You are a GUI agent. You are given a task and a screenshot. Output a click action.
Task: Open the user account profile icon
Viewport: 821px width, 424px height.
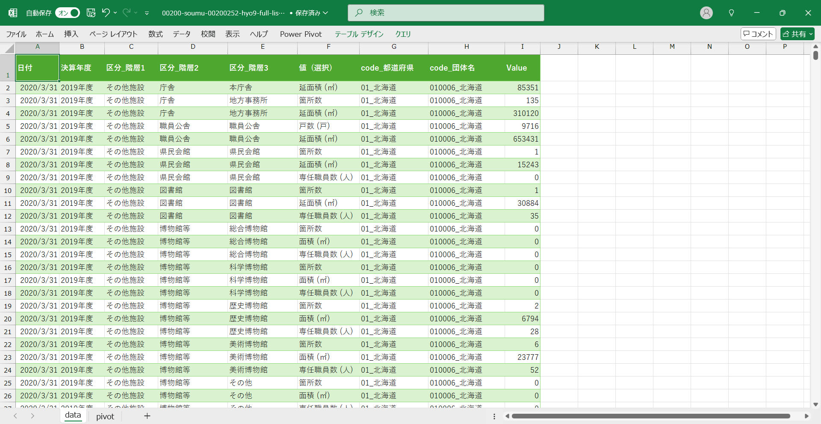point(706,13)
